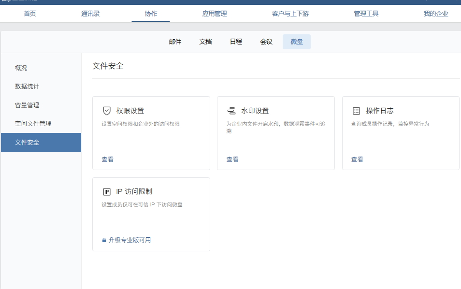The image size is (461, 289).
Task: Open the 通讯录 section
Action: (x=90, y=14)
